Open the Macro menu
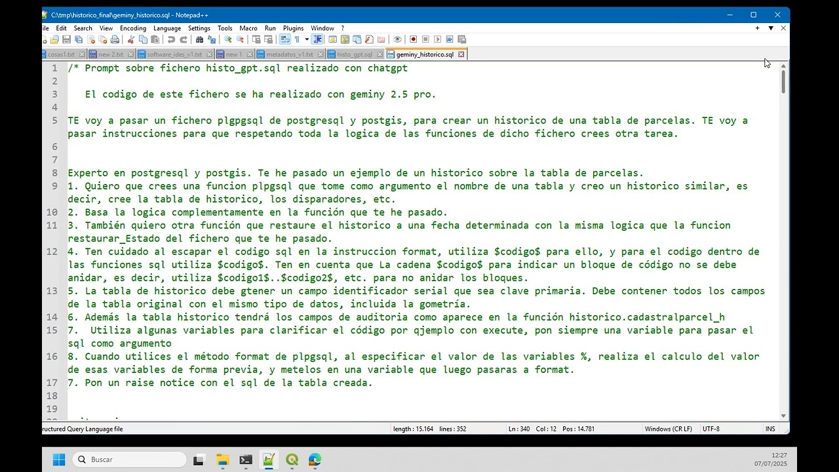The image size is (839, 472). click(248, 28)
